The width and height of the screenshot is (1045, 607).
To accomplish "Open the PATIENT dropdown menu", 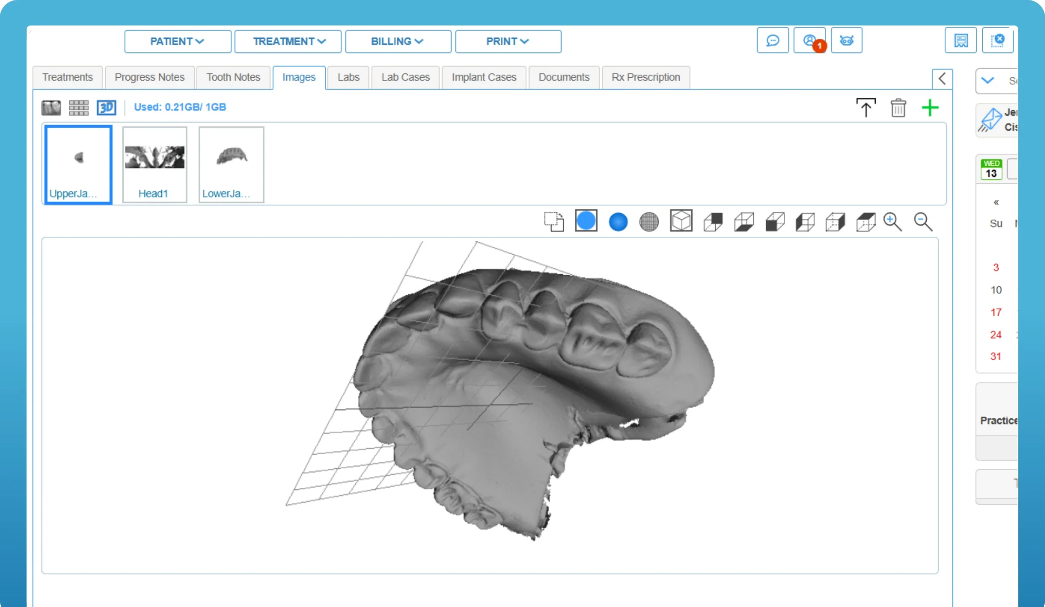I will 177,41.
